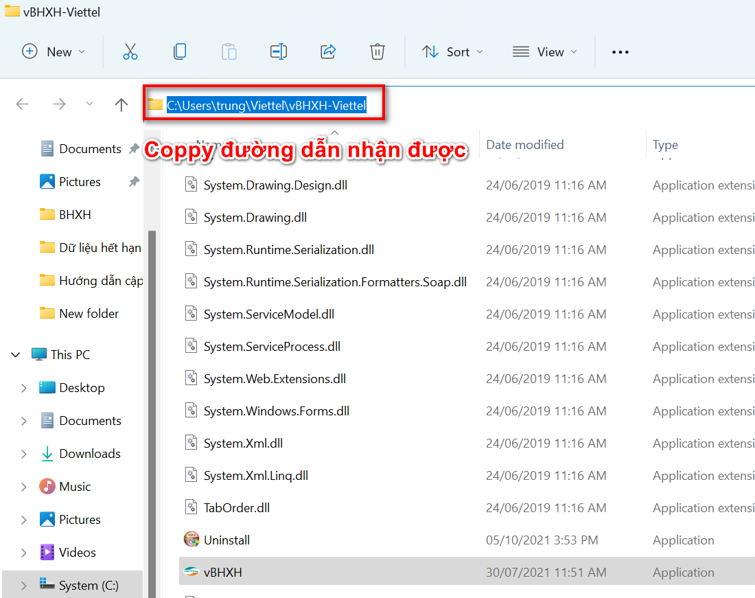Image resolution: width=755 pixels, height=598 pixels.
Task: Click the This PC monitor icon
Action: [38, 354]
